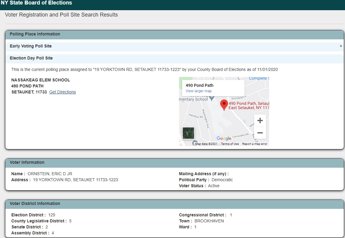Click the elementary school marker icon on map
Image resolution: width=345 pixels, height=238 pixels.
pyautogui.click(x=212, y=98)
